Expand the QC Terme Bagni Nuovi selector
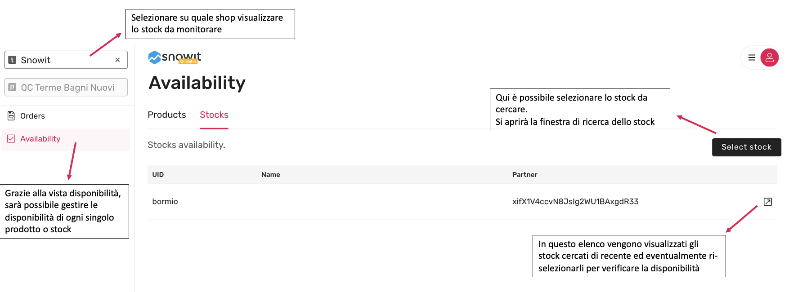Viewport: 789px width, 292px height. (x=67, y=88)
